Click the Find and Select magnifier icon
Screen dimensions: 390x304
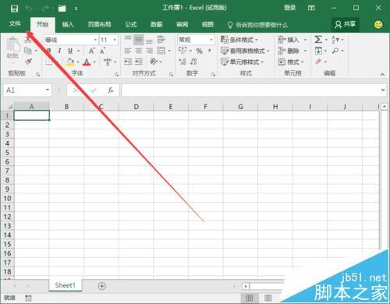click(x=335, y=51)
